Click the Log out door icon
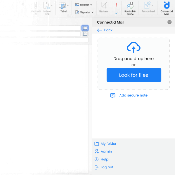The height and width of the screenshot is (175, 175). click(96, 167)
